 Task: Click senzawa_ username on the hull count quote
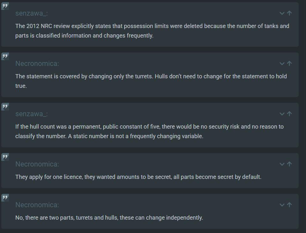(x=32, y=114)
